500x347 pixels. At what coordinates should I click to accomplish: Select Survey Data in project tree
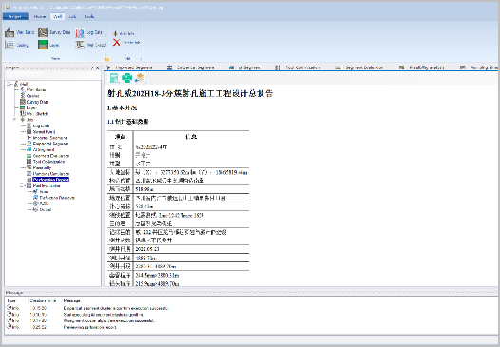34,102
